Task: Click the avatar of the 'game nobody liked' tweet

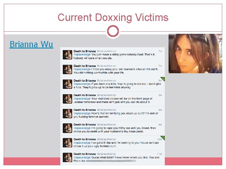Action: 67,55
